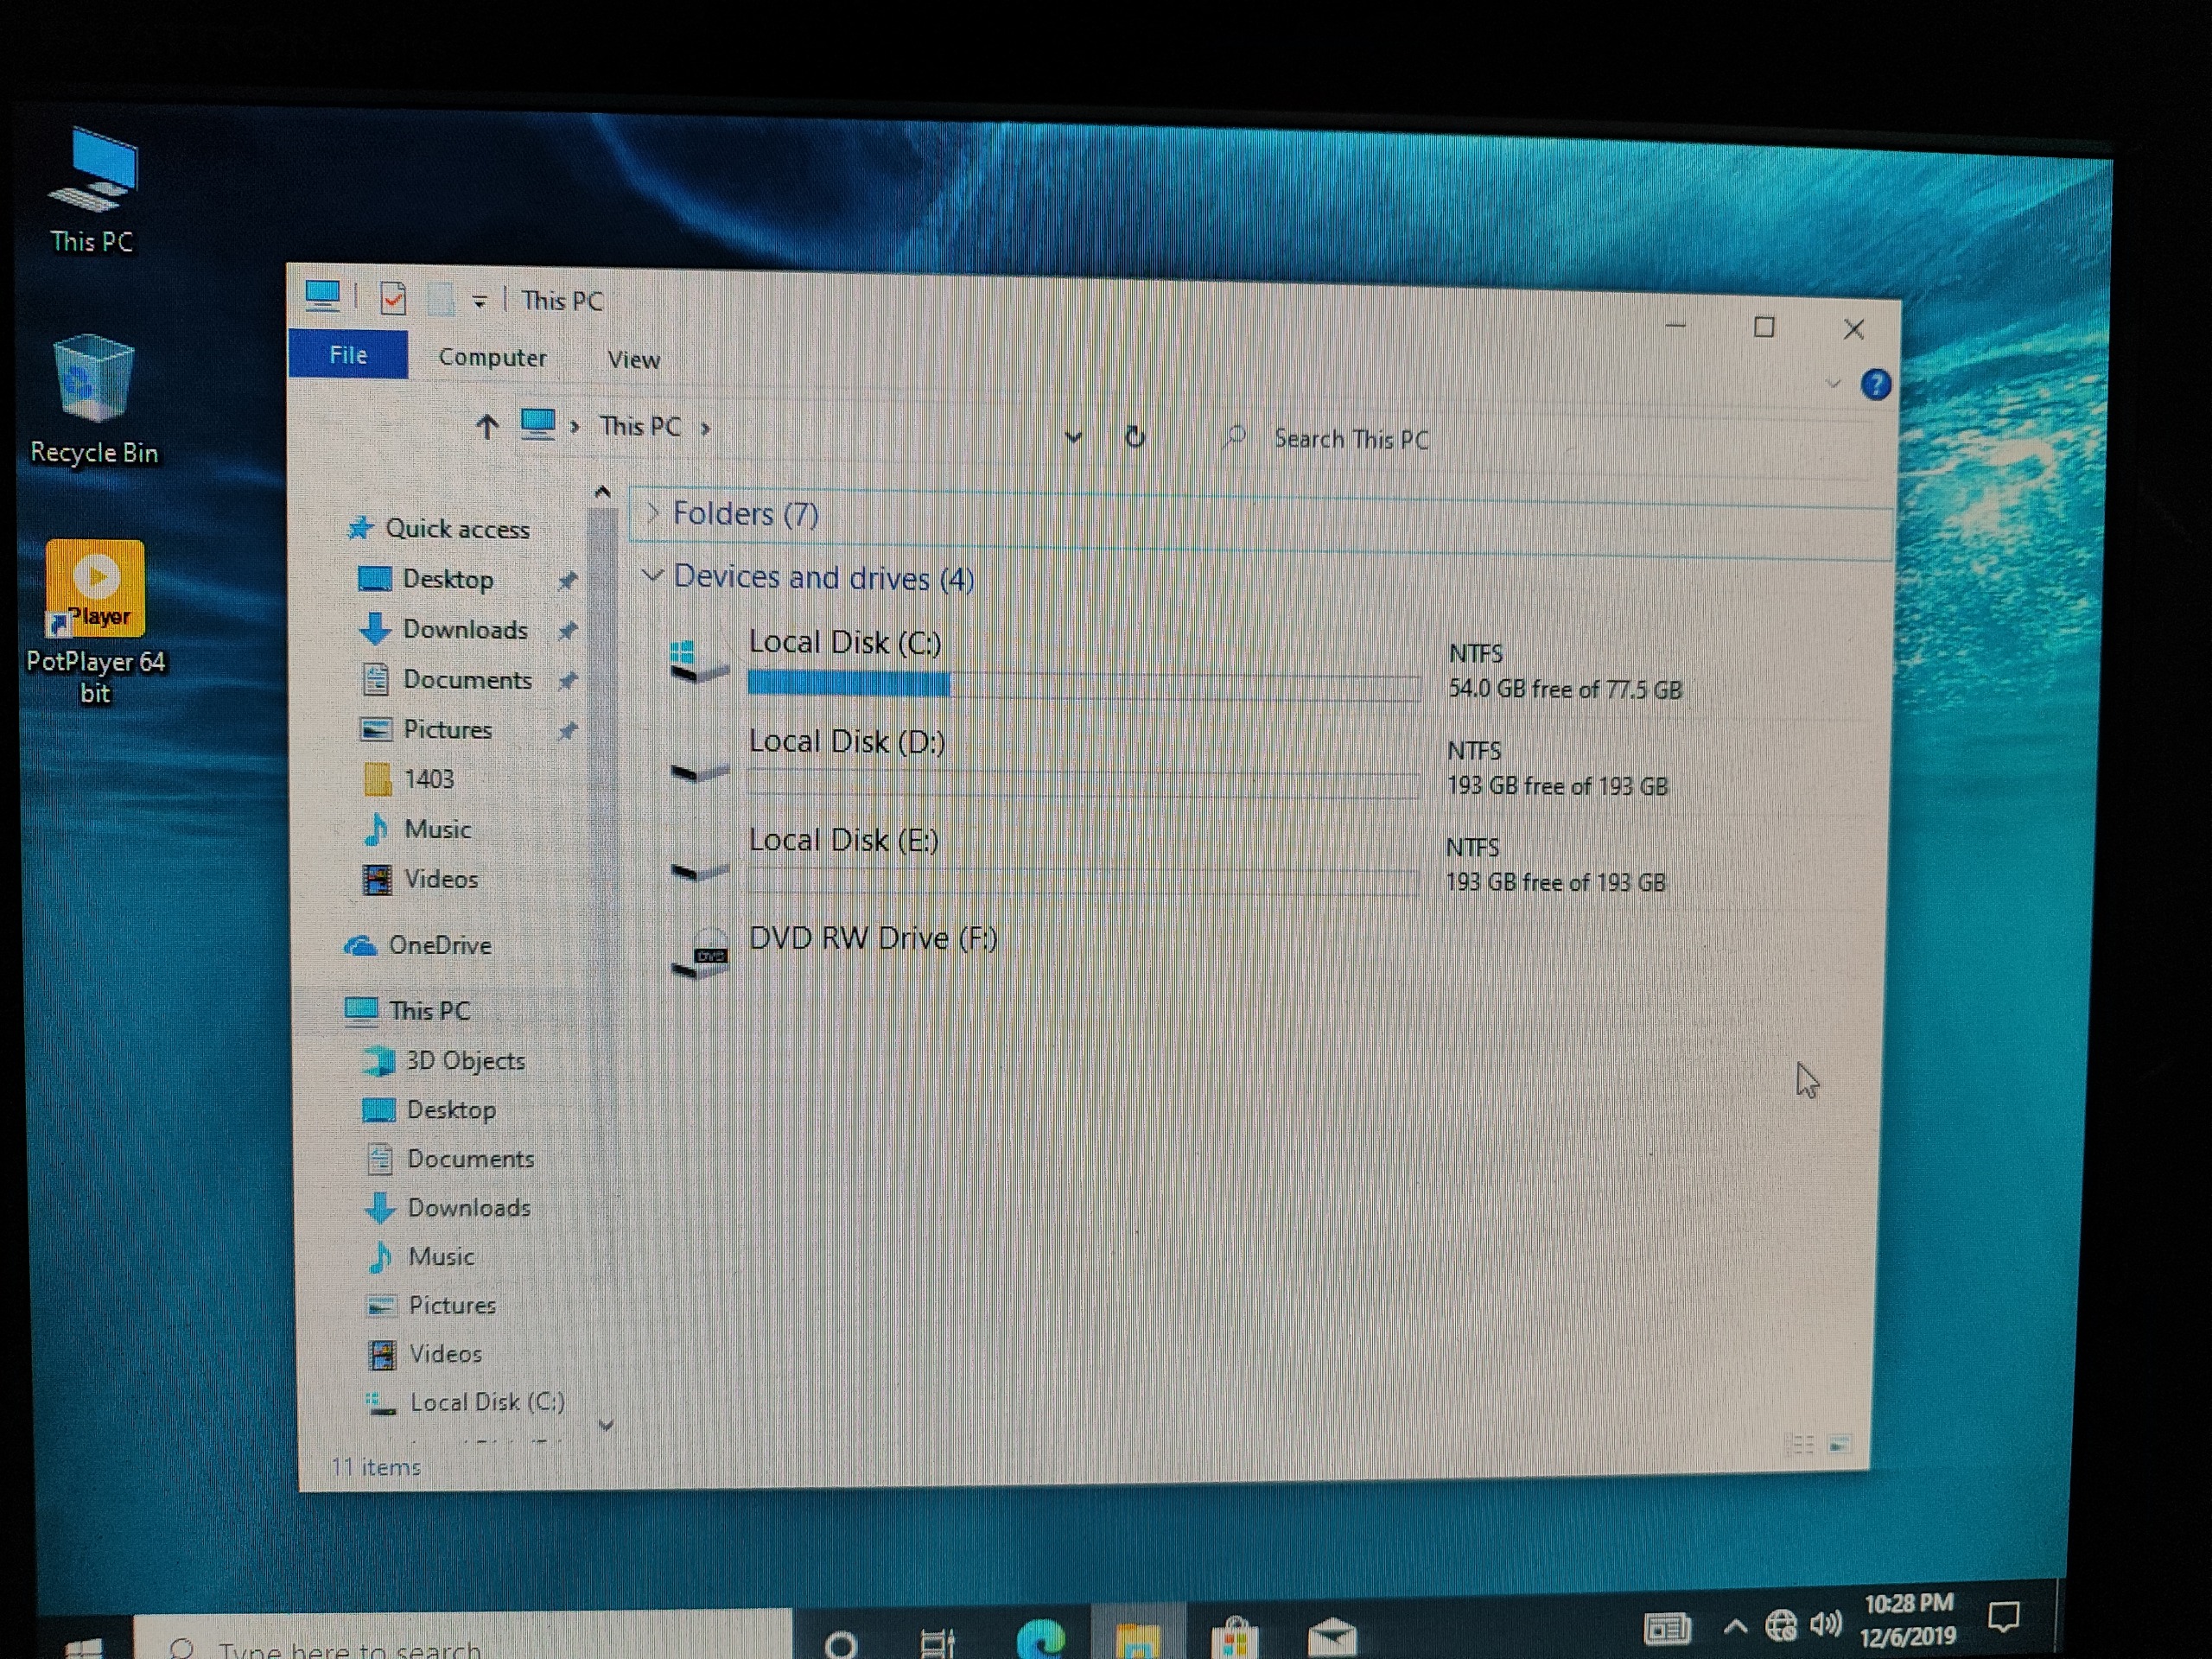The width and height of the screenshot is (2212, 1659).
Task: Open the address bar history dropdown
Action: (1073, 437)
